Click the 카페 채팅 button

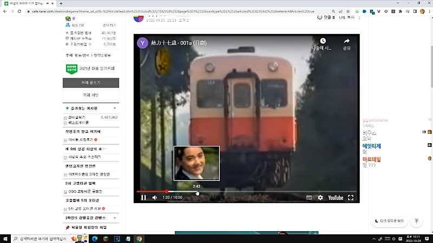(91, 95)
